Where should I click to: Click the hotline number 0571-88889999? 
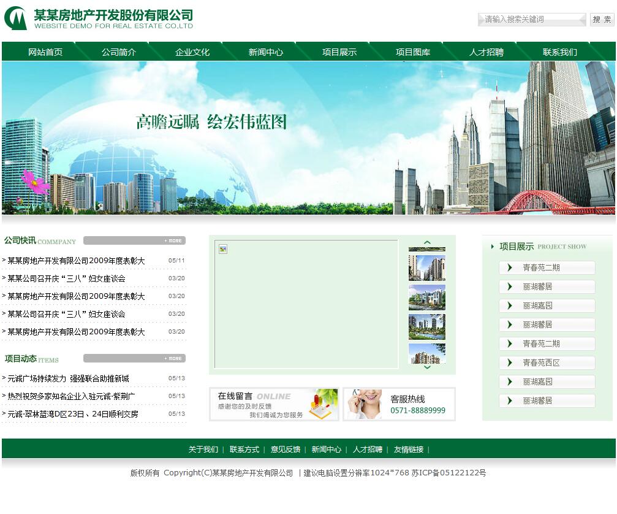tap(418, 410)
